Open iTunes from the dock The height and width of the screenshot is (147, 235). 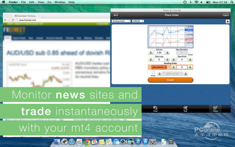click(138, 142)
